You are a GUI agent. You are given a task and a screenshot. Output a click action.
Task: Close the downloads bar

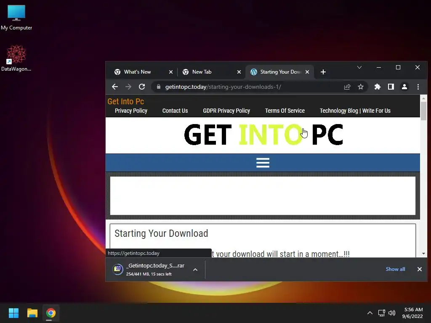(420, 269)
